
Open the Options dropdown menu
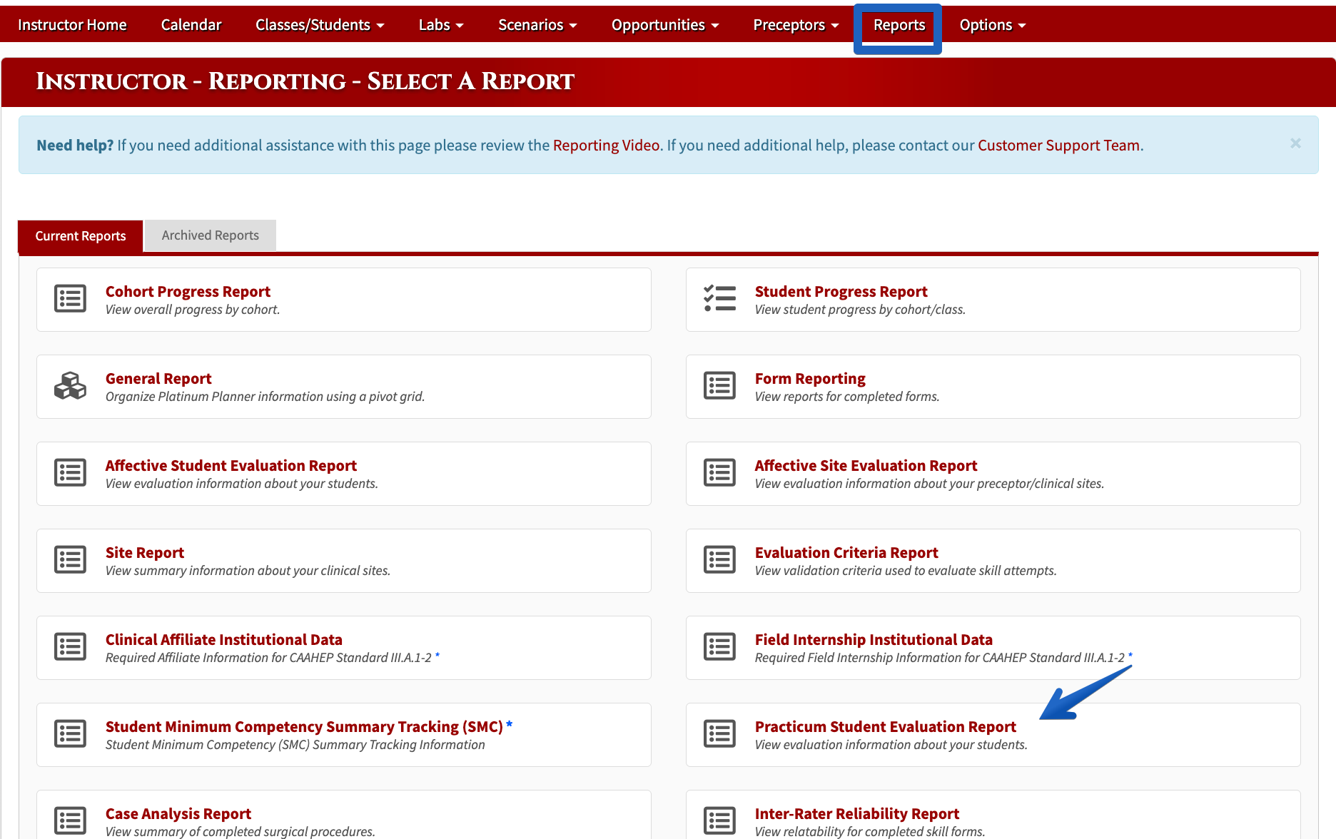pyautogui.click(x=993, y=25)
